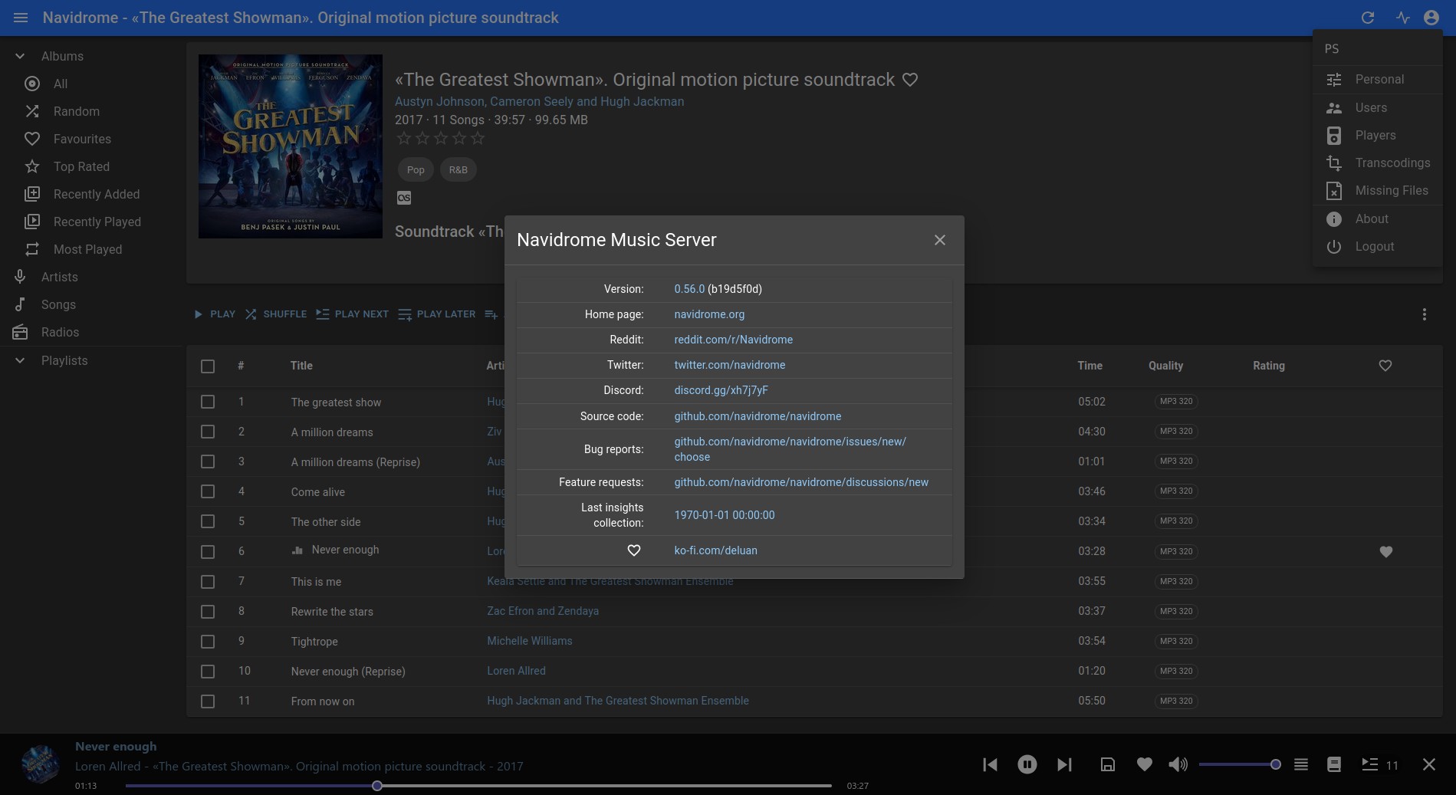Sort songs by the Time column header

pyautogui.click(x=1090, y=366)
